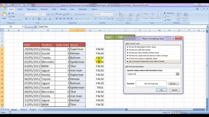The height and width of the screenshot is (117, 209).
Task: Open the Borders tool
Action: click(39, 19)
